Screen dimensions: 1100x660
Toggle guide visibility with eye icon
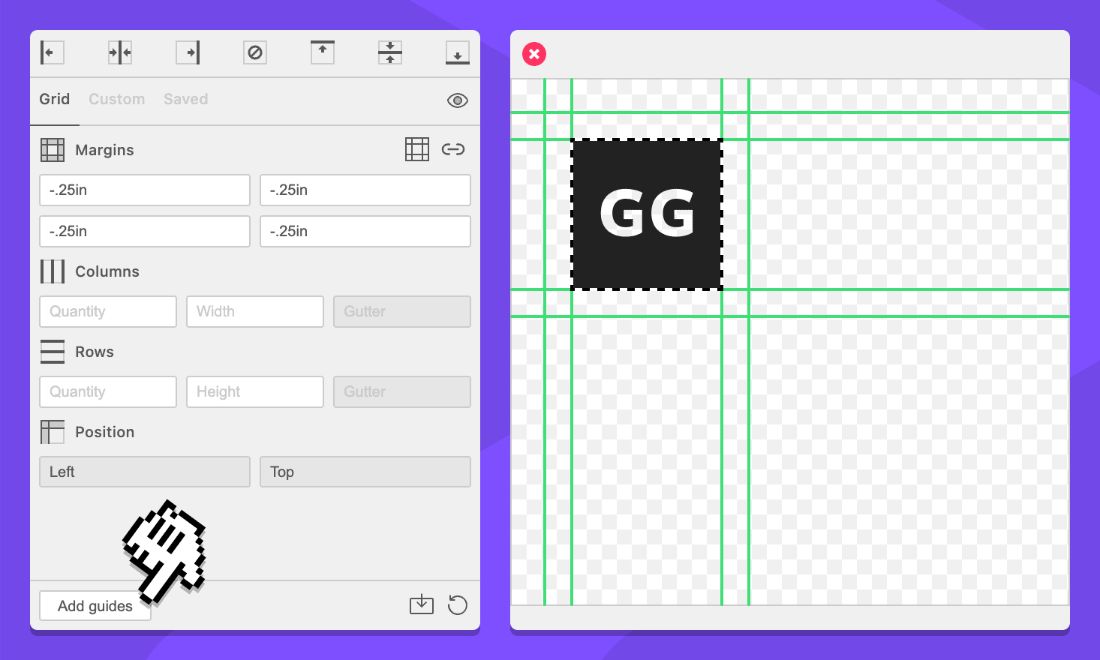click(x=458, y=100)
